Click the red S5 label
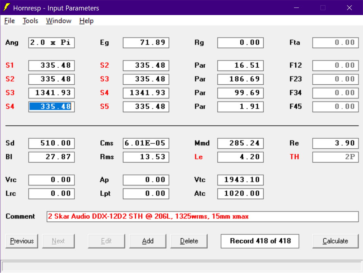This screenshot has height=273, width=363. pyautogui.click(x=104, y=107)
